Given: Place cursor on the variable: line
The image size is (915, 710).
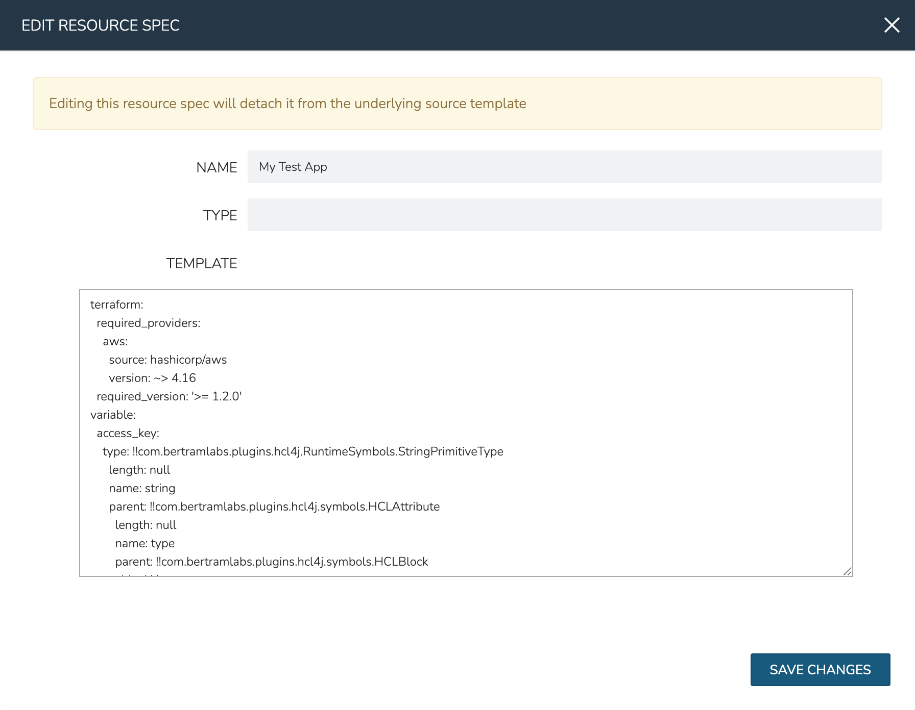Looking at the screenshot, I should [113, 415].
